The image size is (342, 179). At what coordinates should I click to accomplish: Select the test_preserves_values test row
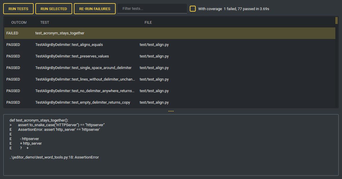click(170, 56)
